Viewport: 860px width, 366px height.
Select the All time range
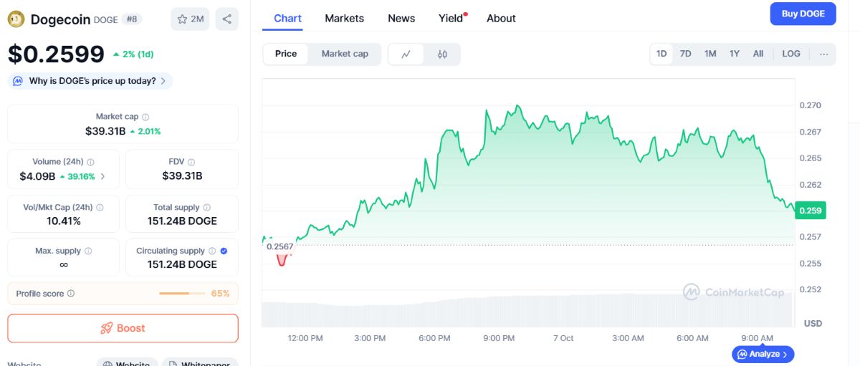[758, 54]
